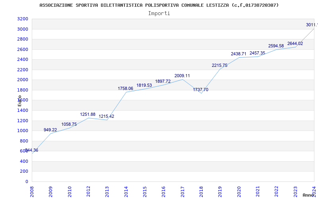This screenshot has width=318, height=199.
Task: Click the 'Importi' subtitle
Action: (159, 14)
